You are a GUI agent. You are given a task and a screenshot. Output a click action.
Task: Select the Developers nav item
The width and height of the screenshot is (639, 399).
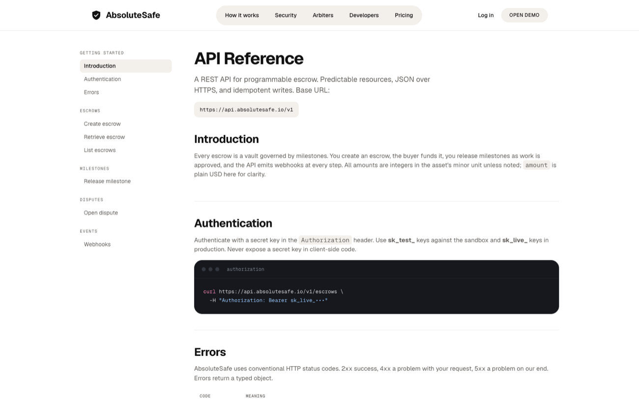tap(364, 15)
